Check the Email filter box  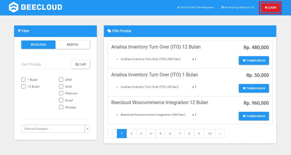tap(61, 100)
